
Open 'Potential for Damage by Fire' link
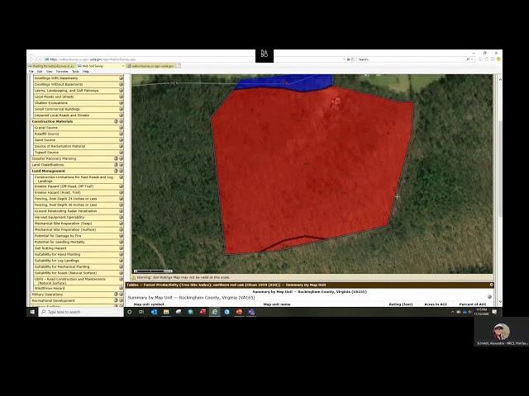[x=58, y=236]
